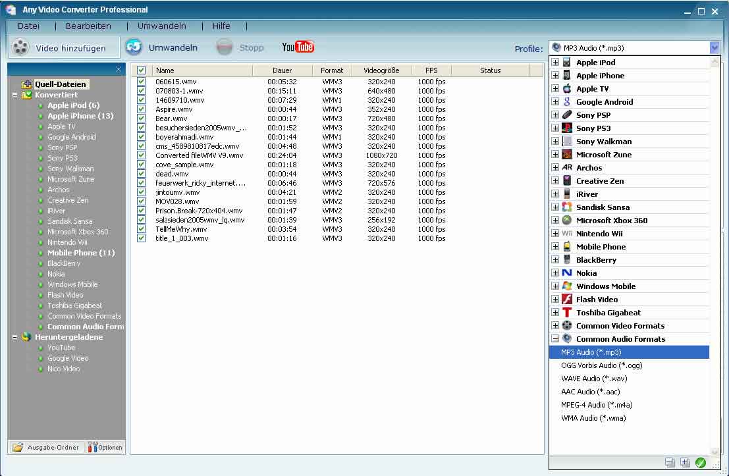Click the BlackBerry icon in profile list
Screen dimensions: 729x476
pos(567,260)
